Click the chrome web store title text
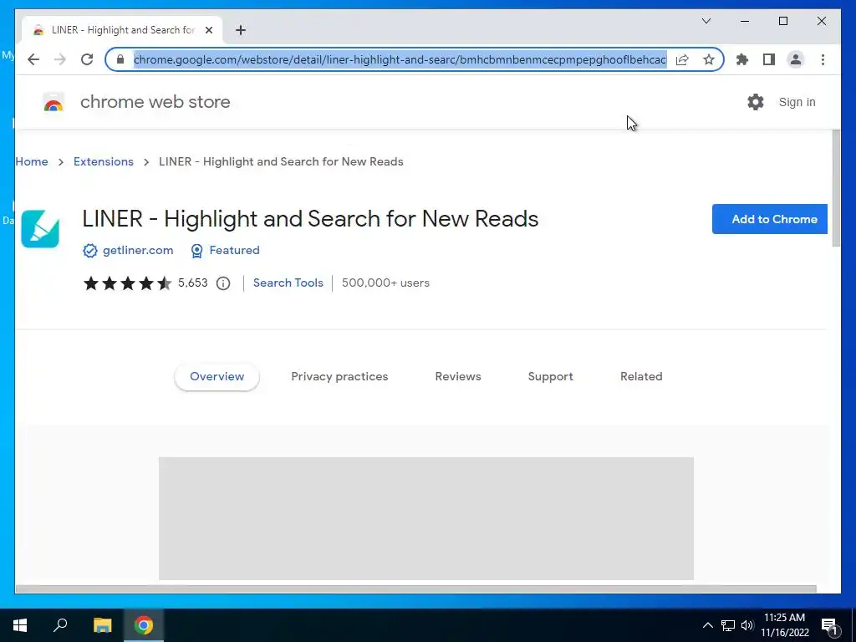The height and width of the screenshot is (642, 856). [x=155, y=102]
